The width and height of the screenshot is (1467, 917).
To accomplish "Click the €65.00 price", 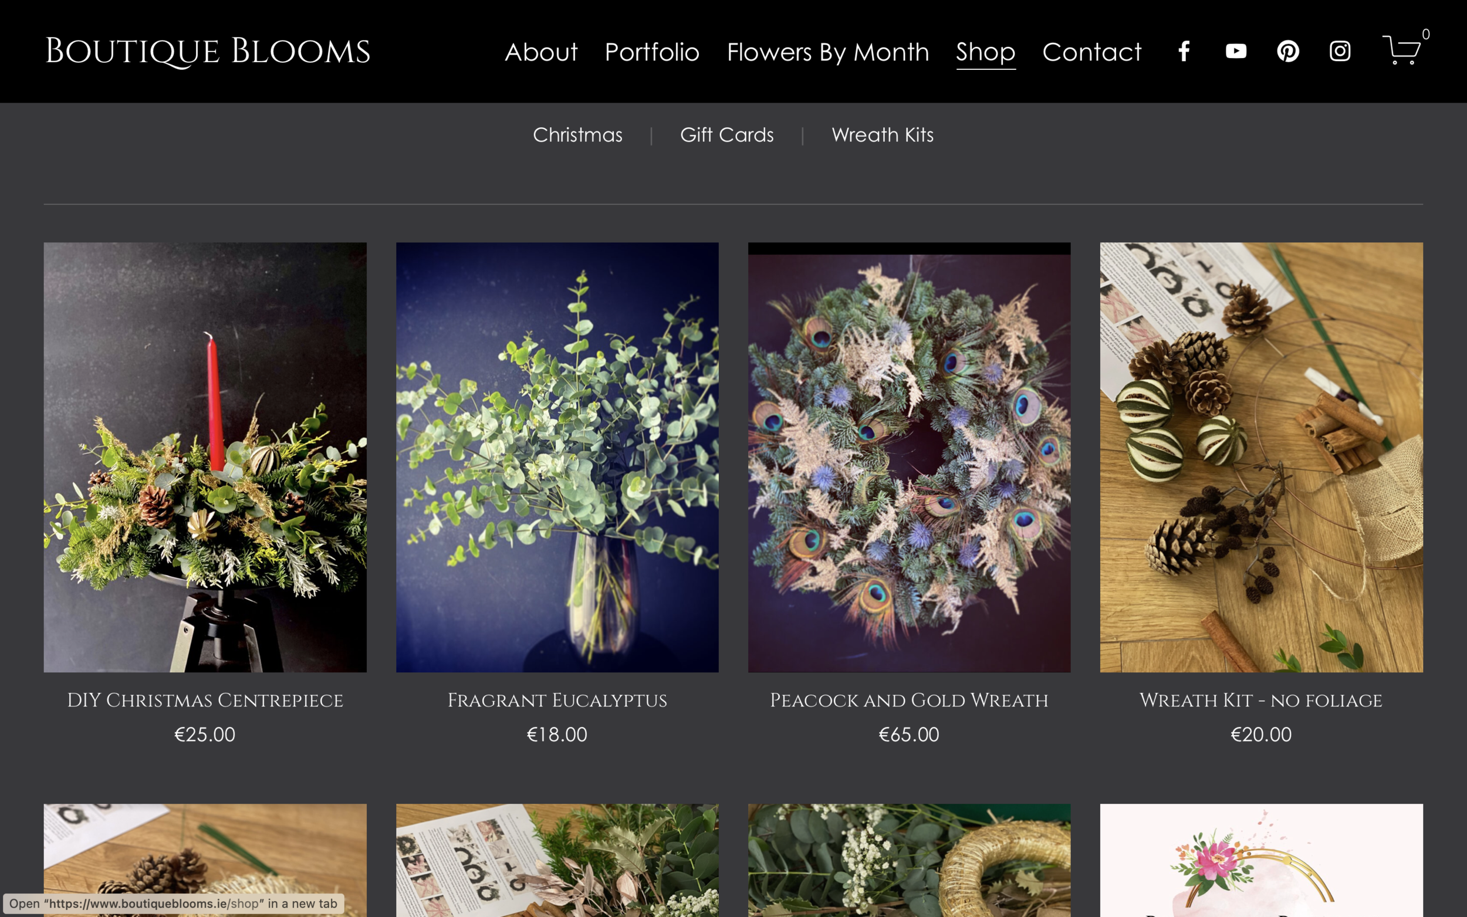I will pyautogui.click(x=909, y=735).
